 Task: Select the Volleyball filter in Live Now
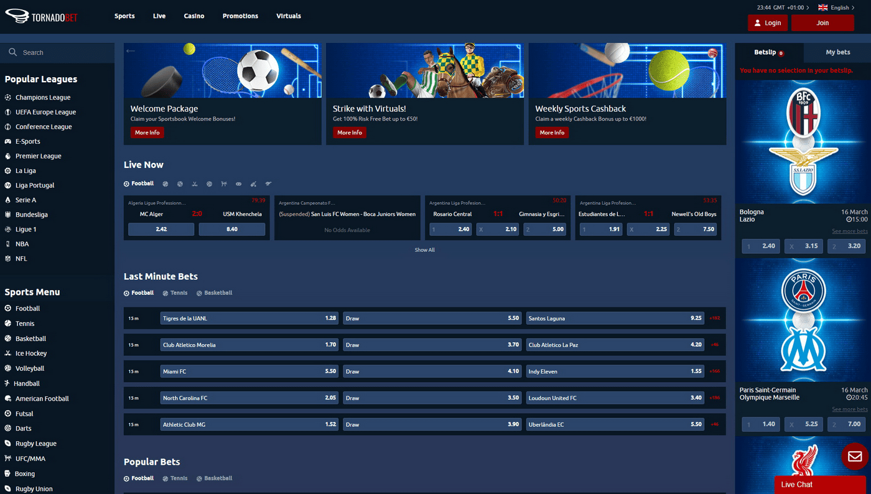click(209, 184)
